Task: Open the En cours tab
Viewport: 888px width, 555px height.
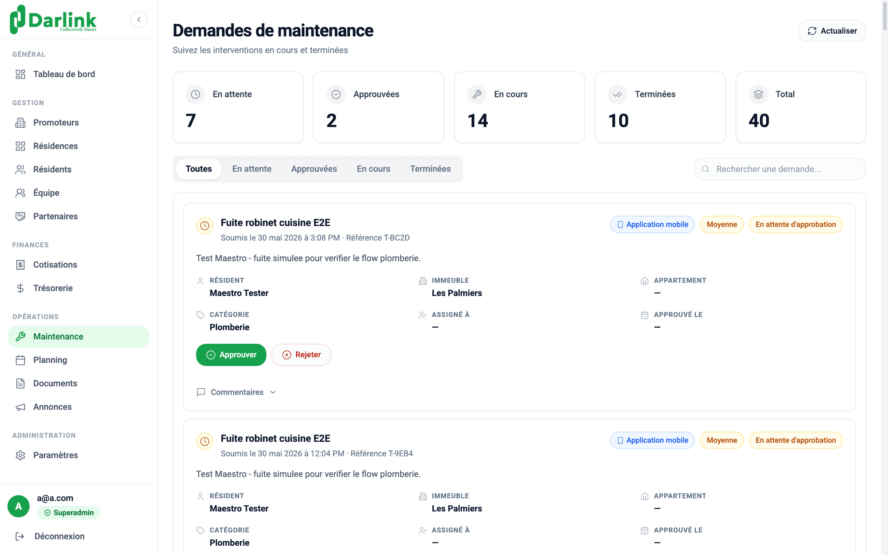Action: (373, 169)
